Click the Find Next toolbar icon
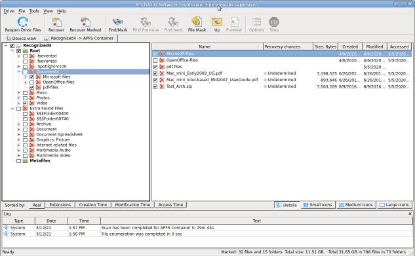Image resolution: width=415 pixels, height=256 pixels. coord(173,22)
